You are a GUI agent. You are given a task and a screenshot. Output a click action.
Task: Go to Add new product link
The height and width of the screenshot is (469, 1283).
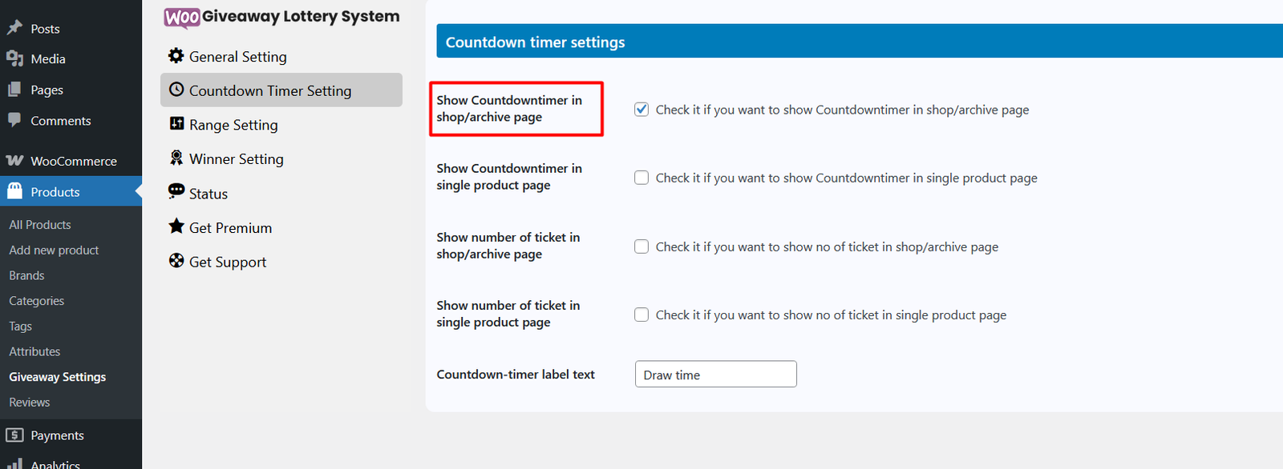[54, 251]
